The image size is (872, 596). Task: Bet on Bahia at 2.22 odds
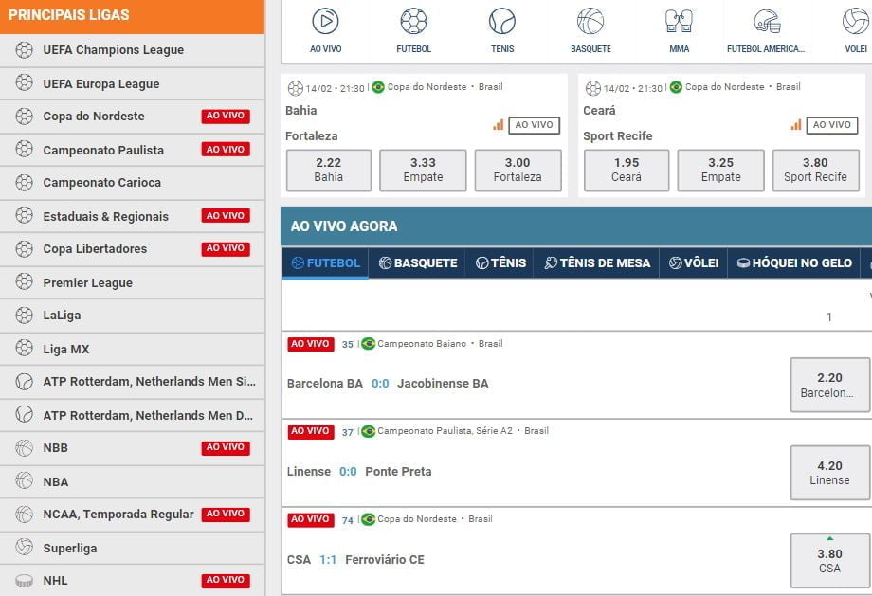(329, 170)
